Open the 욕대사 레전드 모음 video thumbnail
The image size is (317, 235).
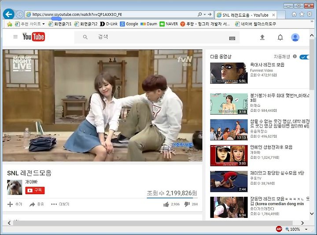(x=229, y=73)
